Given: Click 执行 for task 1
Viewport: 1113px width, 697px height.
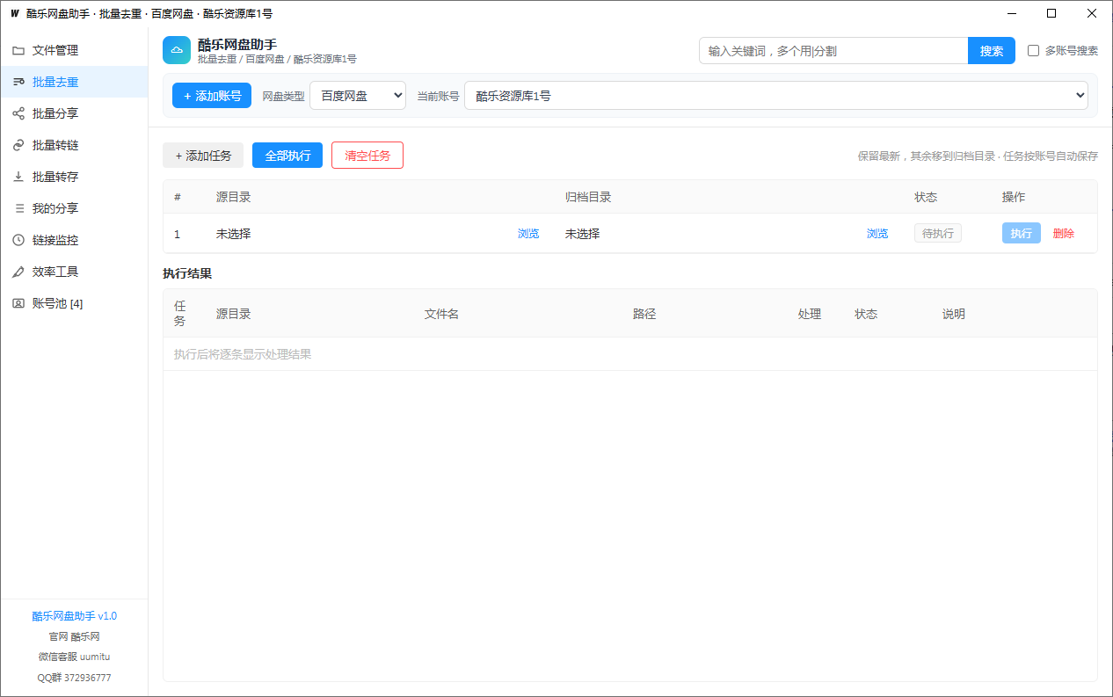Looking at the screenshot, I should coord(1022,233).
